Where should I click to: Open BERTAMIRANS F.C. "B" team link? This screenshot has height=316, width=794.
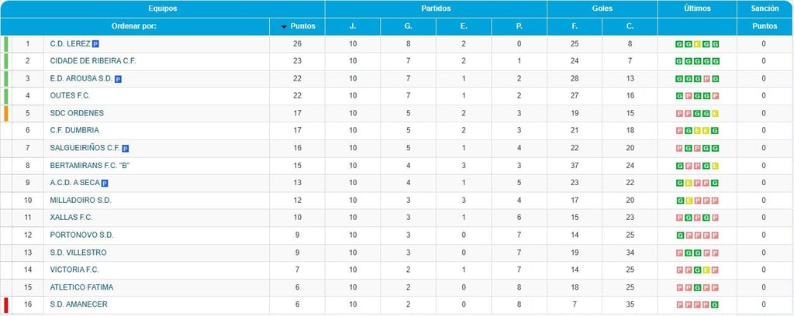click(x=90, y=166)
